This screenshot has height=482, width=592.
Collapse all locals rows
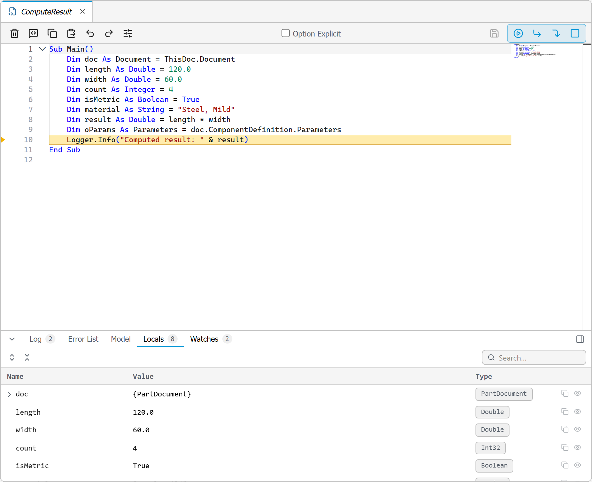[x=27, y=357]
